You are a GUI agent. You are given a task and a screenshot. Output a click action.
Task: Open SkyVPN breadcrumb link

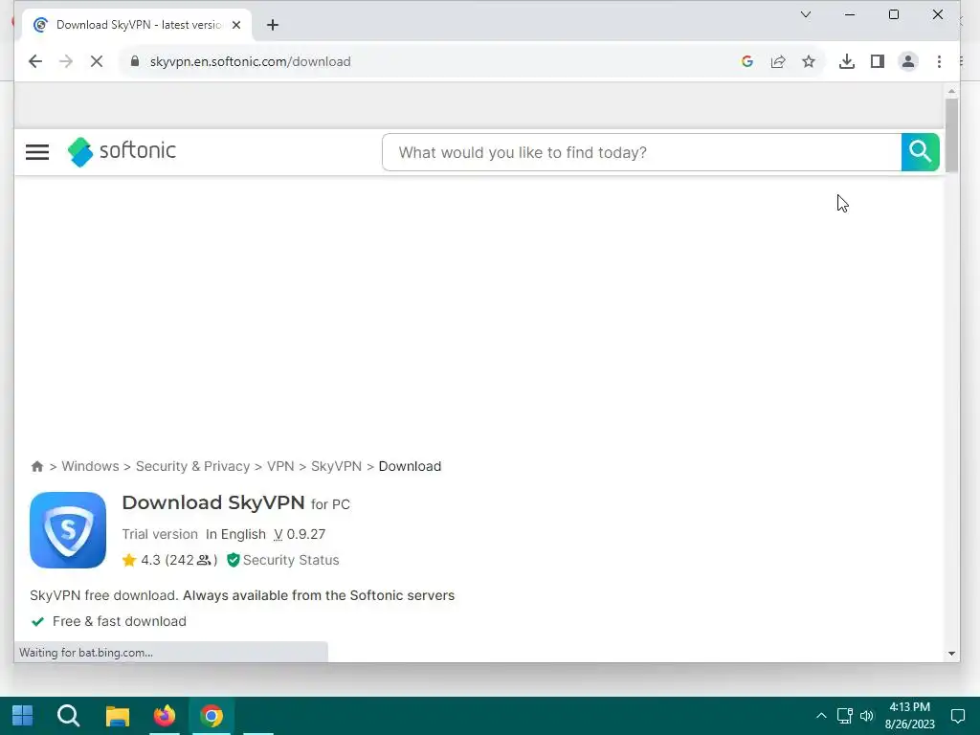(x=336, y=466)
